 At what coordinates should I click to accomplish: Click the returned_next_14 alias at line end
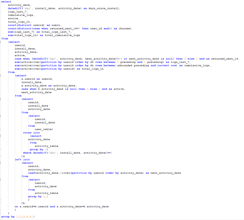[226, 59]
